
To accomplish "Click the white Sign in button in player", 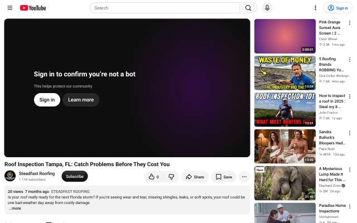I will pos(47,100).
